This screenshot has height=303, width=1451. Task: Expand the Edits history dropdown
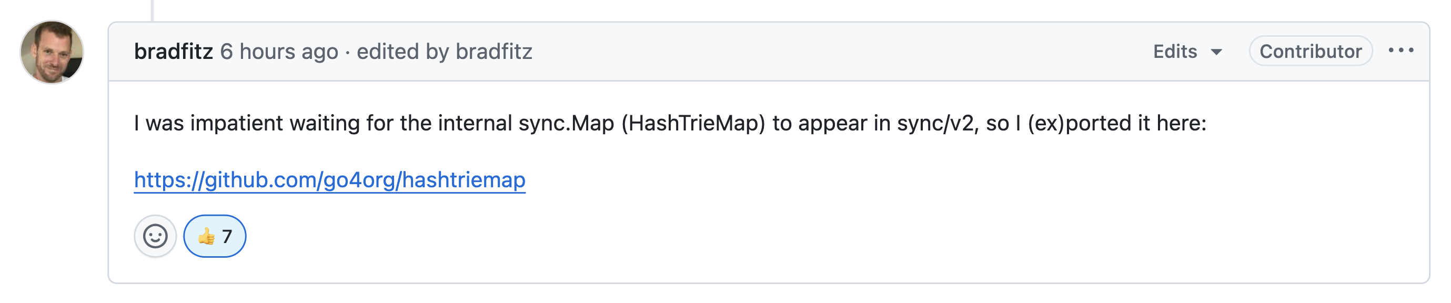click(1187, 51)
